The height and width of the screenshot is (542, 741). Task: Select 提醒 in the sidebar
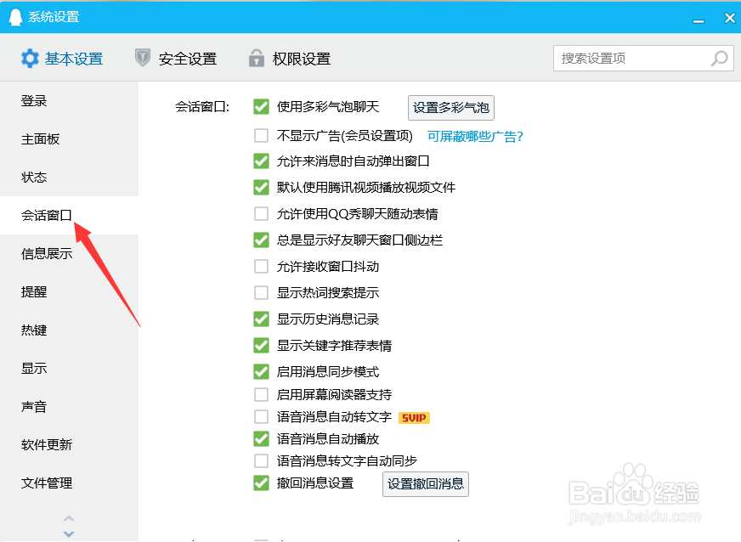pos(69,292)
